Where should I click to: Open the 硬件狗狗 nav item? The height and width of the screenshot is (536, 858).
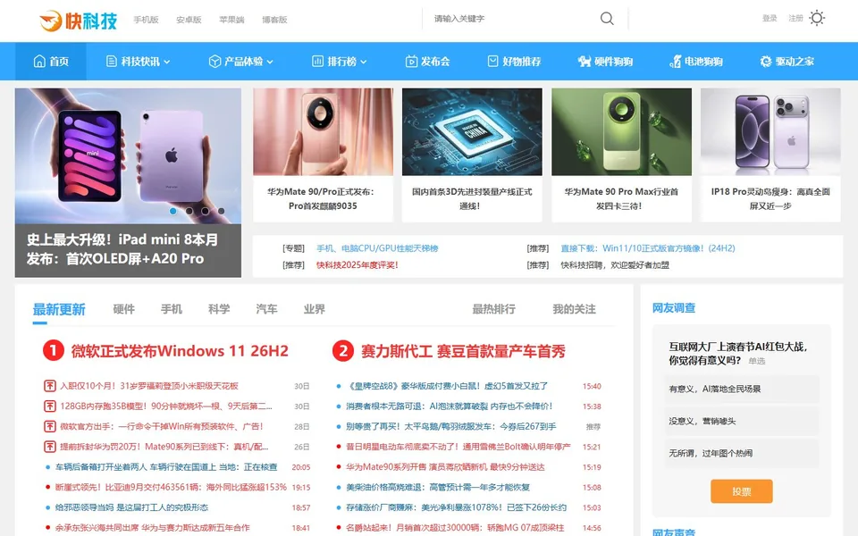point(605,62)
